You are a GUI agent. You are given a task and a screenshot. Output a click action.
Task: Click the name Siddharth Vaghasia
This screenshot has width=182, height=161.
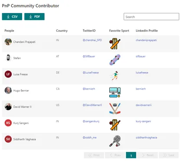tap(25, 139)
